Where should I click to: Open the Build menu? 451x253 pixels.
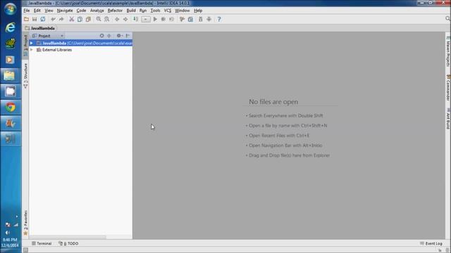coord(131,11)
